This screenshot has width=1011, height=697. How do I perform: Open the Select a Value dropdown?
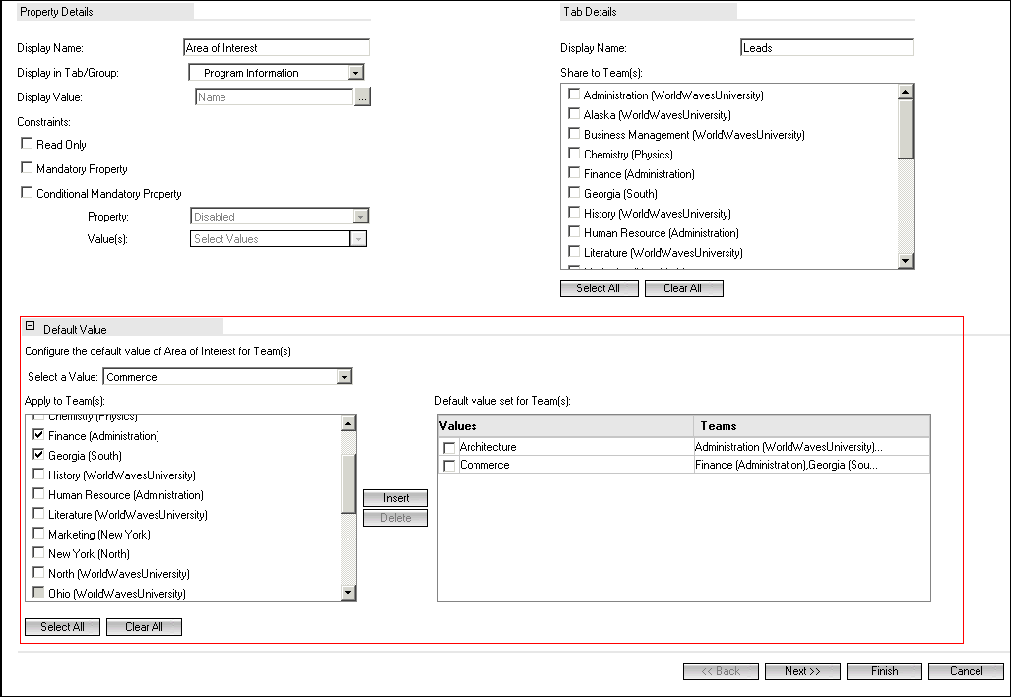tap(345, 376)
